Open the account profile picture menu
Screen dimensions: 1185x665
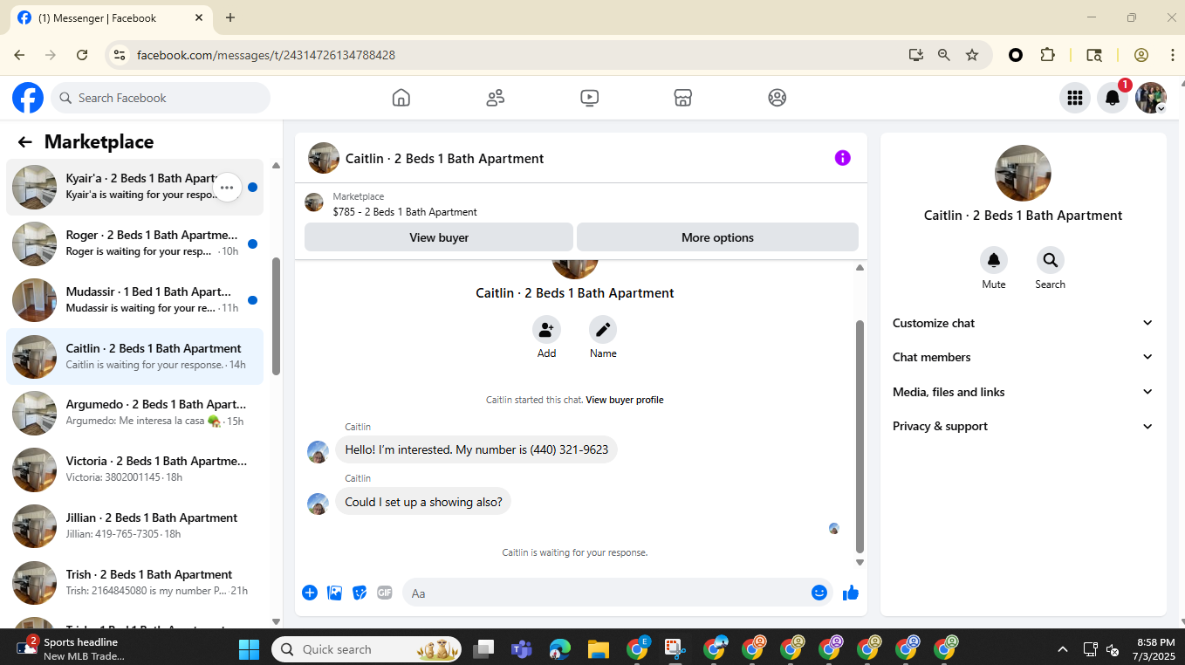(1151, 98)
